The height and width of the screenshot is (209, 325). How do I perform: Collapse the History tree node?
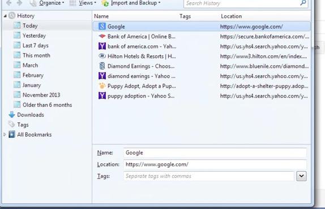(x=5, y=16)
